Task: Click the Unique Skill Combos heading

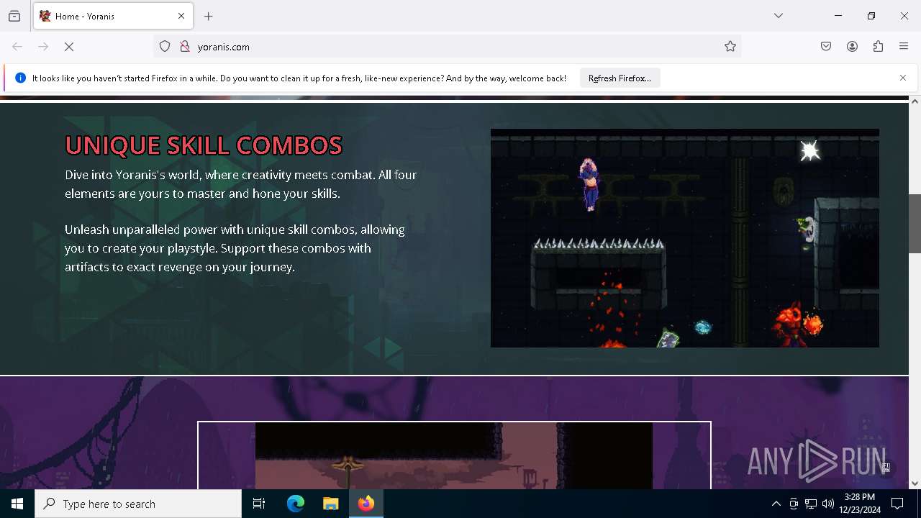Action: coord(204,145)
